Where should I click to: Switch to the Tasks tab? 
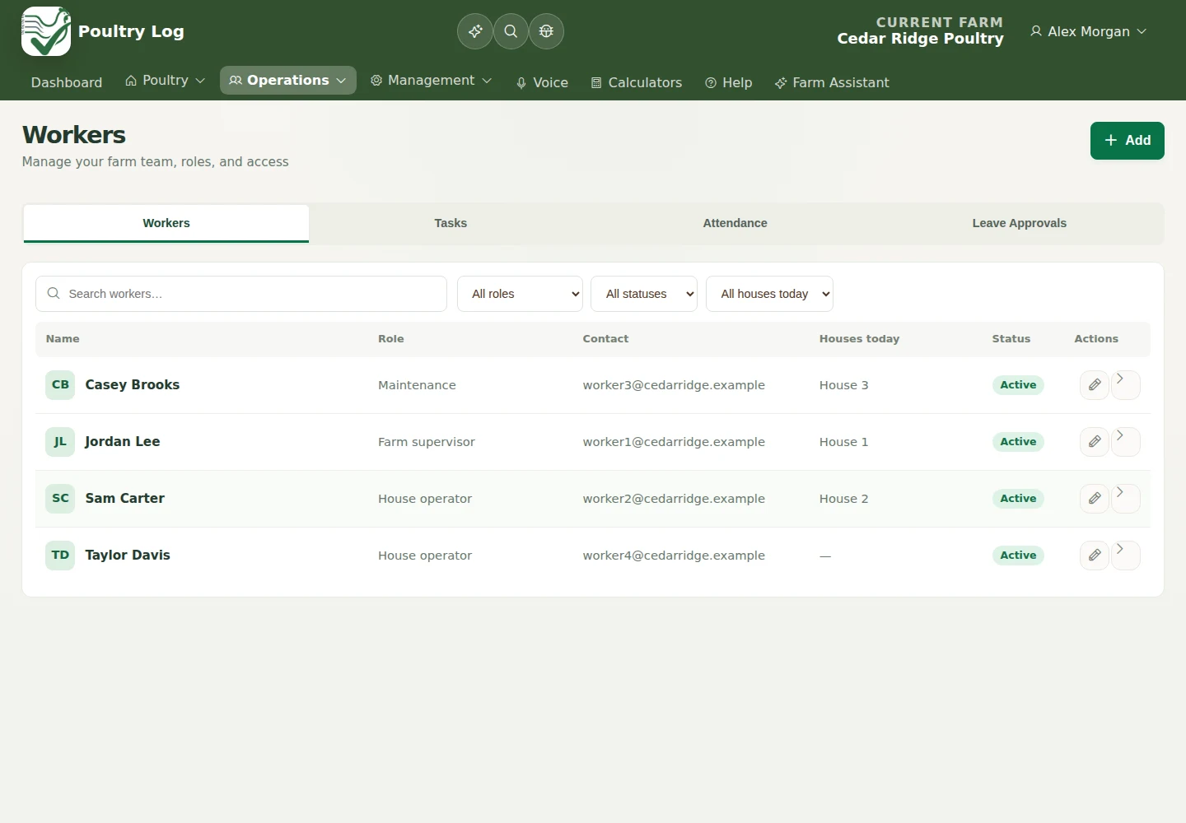[x=451, y=223]
